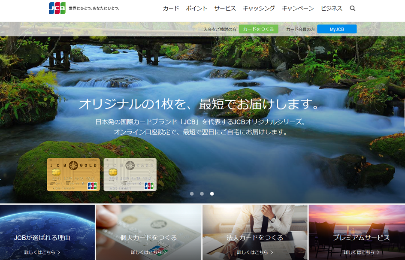405x260 pixels.
Task: Click the hero headline オリジナルの1枚を、最短でお届けします。
Action: click(199, 104)
